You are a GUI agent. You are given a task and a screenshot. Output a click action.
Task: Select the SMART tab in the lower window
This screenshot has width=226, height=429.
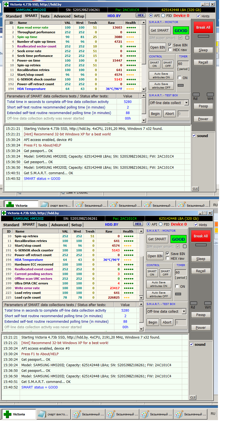(29, 224)
